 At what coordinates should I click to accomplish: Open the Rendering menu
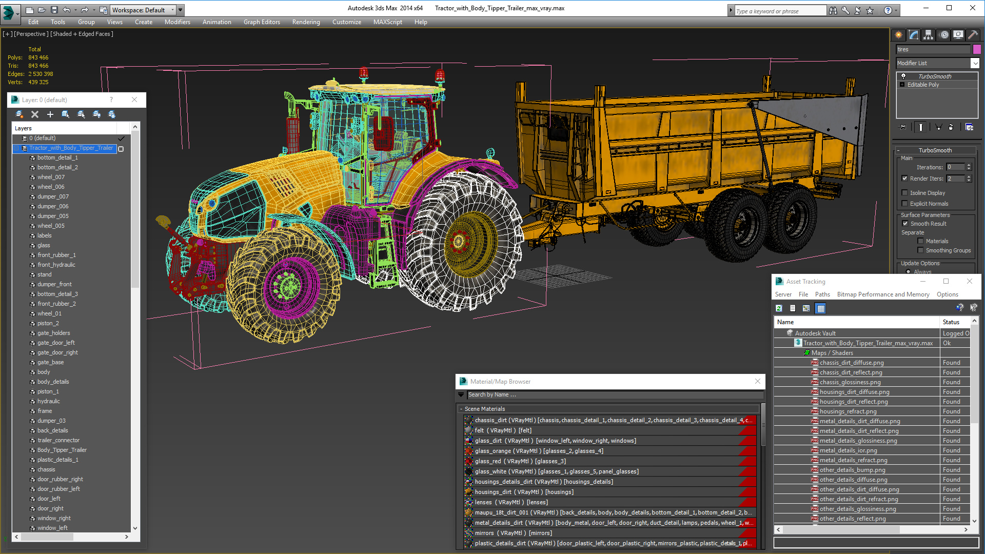[x=306, y=22]
